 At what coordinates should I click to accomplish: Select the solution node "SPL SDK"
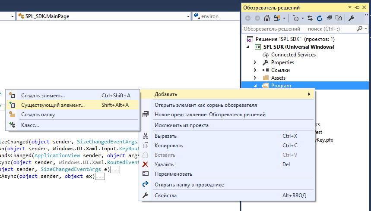(295, 39)
